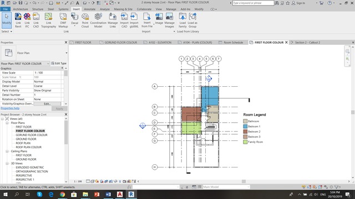Select EXPLODED ISOMETRIC 3D view
This screenshot has height=199, width=355.
(x=29, y=167)
